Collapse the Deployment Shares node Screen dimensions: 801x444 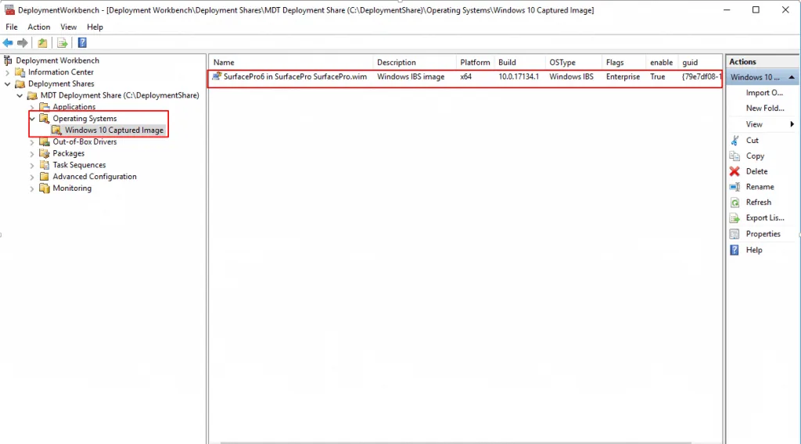[x=7, y=84]
